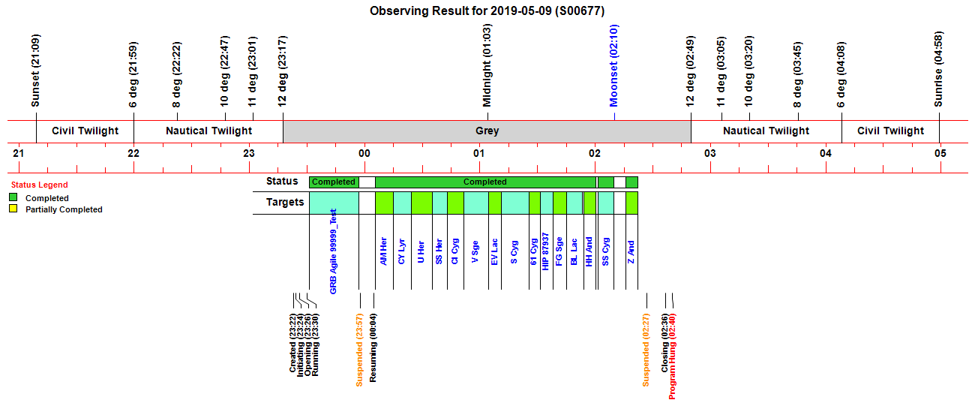Open the U Her target label
The image size is (975, 418).
(x=421, y=251)
